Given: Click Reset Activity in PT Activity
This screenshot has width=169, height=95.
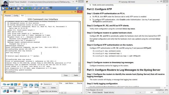Looking at the screenshot, I should click(109, 92).
